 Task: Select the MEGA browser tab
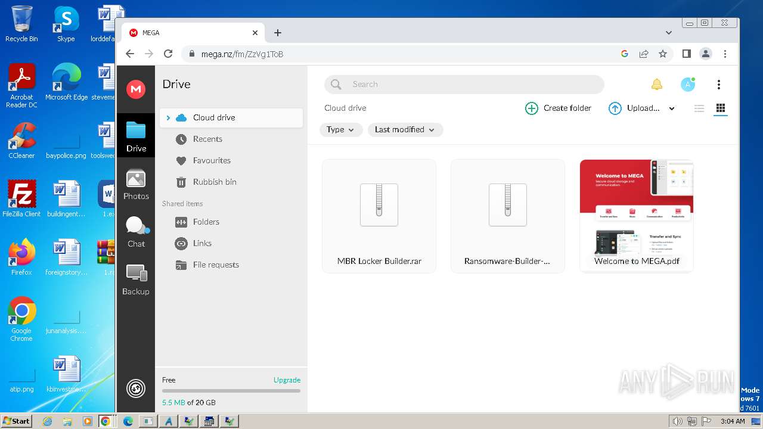[194, 33]
